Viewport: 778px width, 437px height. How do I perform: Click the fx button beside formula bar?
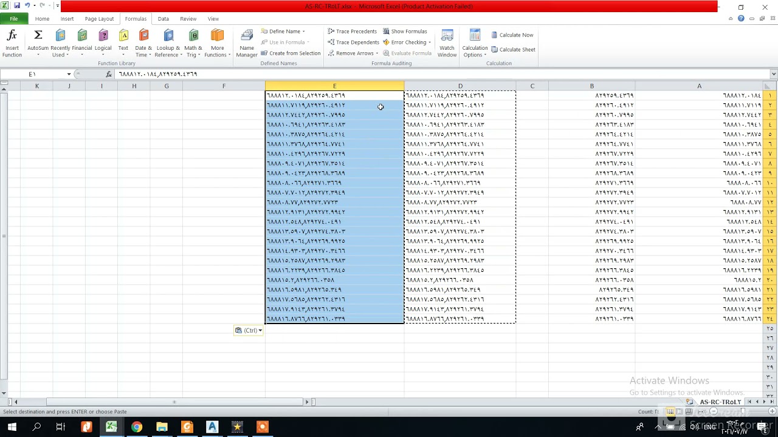coord(109,74)
